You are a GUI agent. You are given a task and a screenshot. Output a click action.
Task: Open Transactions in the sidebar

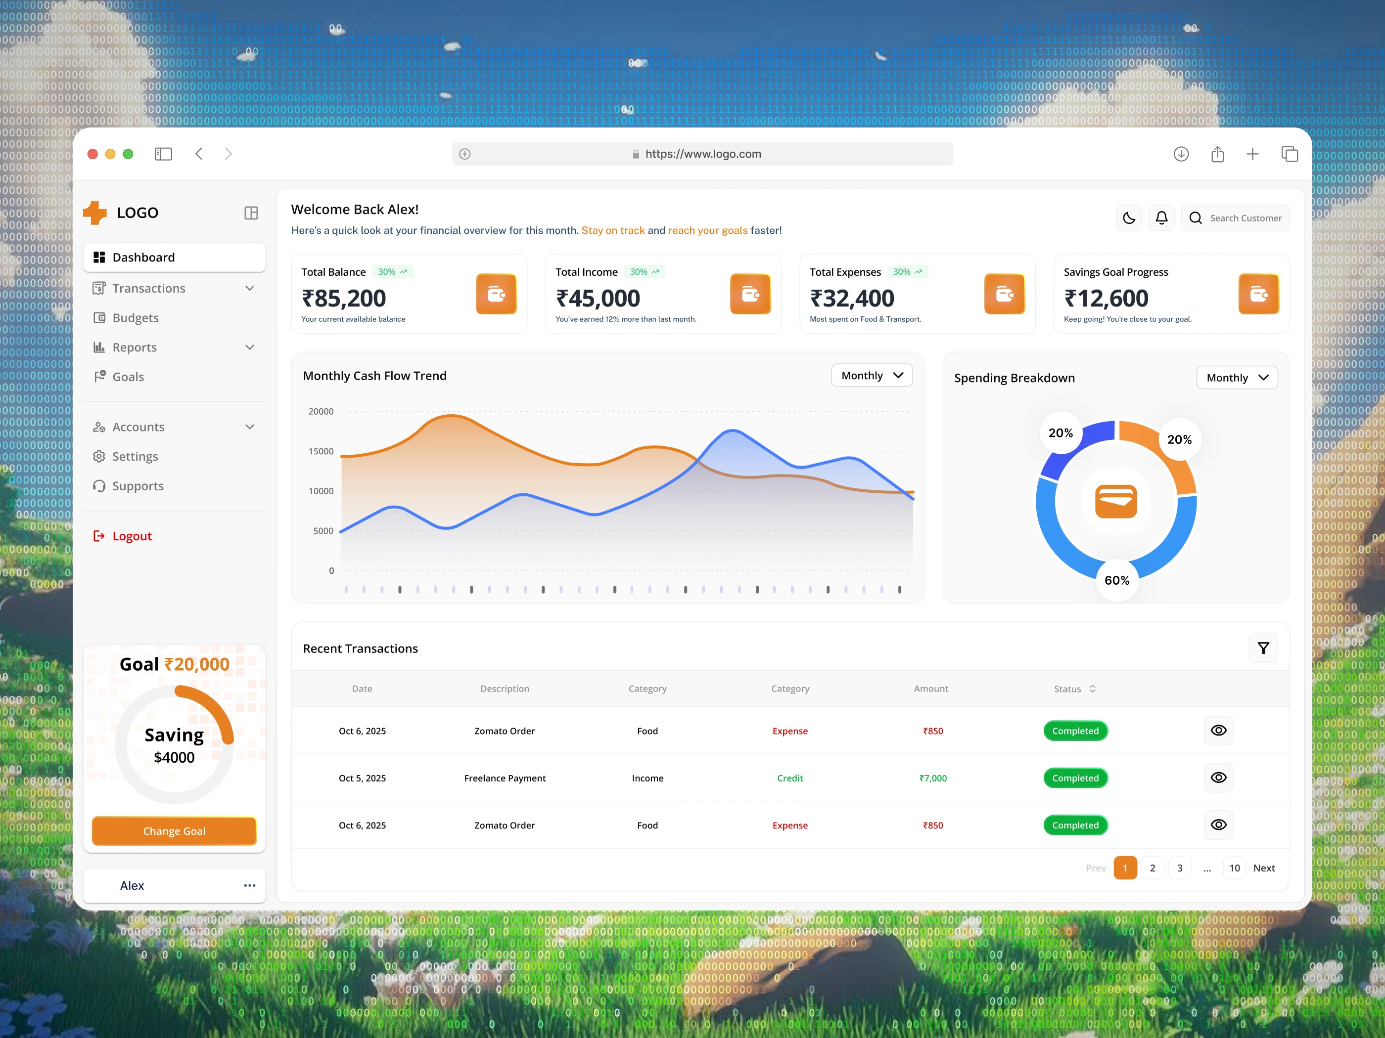coord(174,289)
